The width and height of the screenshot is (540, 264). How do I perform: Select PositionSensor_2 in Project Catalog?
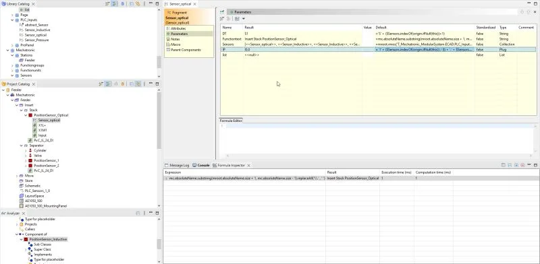pos(46,166)
